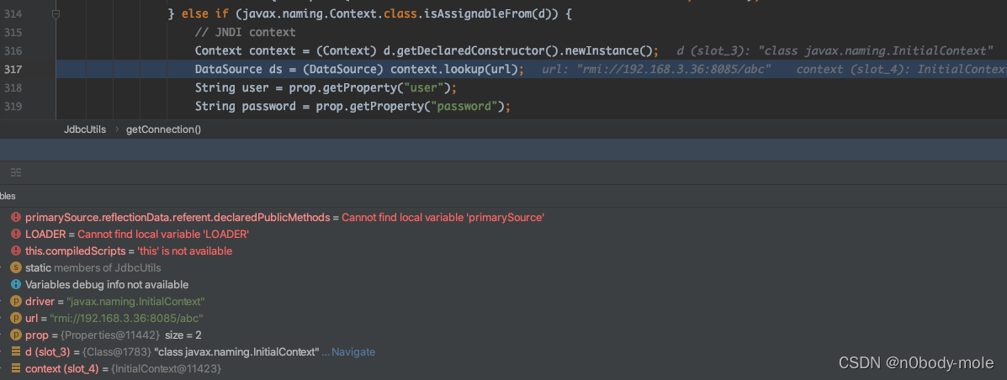Click line number 314 in the gutter
The width and height of the screenshot is (1007, 380).
(x=13, y=13)
